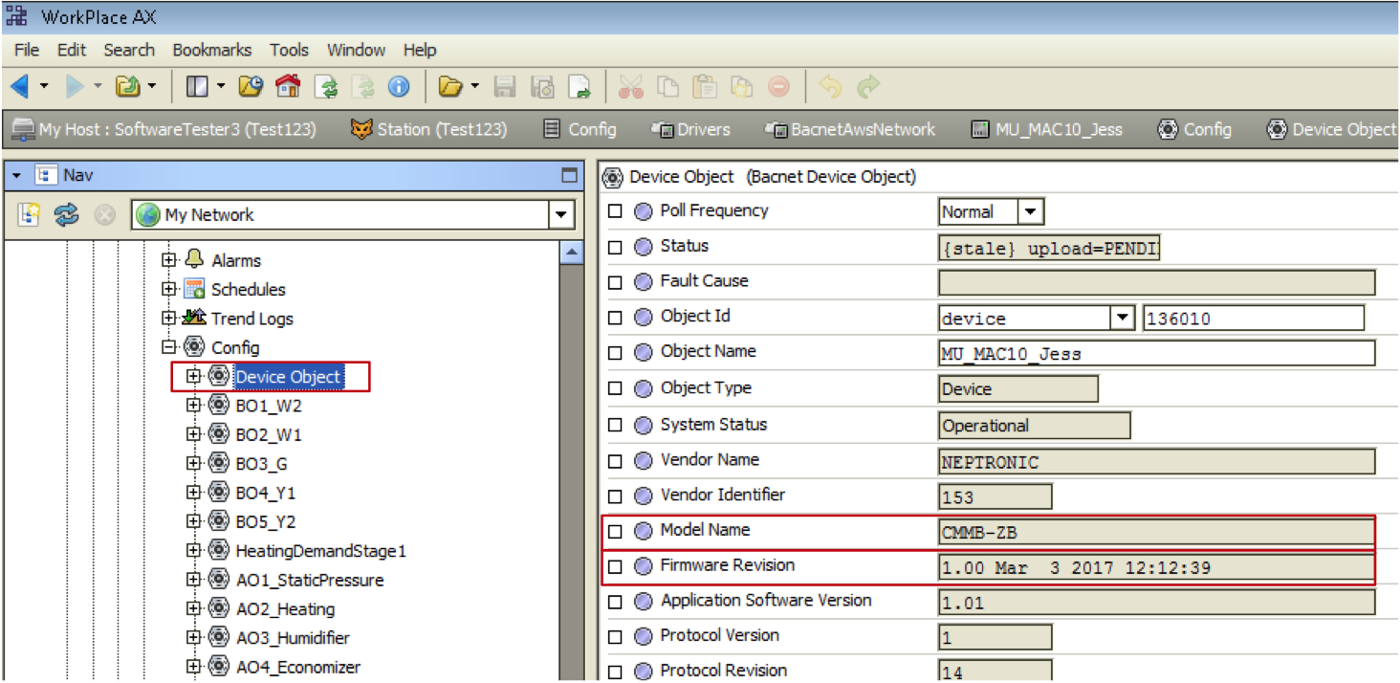Open the Object Id device dropdown
This screenshot has height=683, width=1400.
click(1121, 318)
